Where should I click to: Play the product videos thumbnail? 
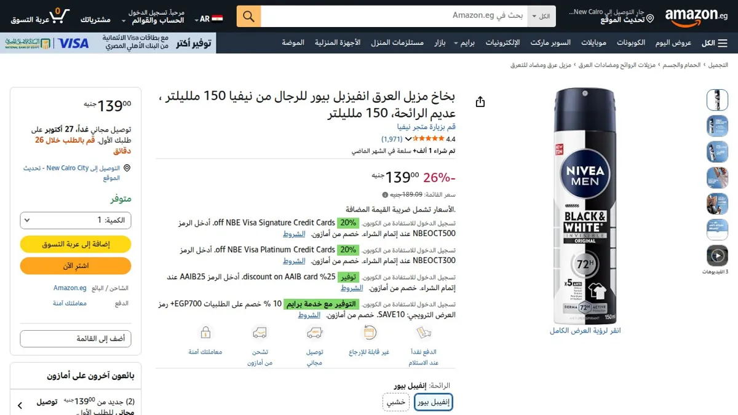[717, 255]
